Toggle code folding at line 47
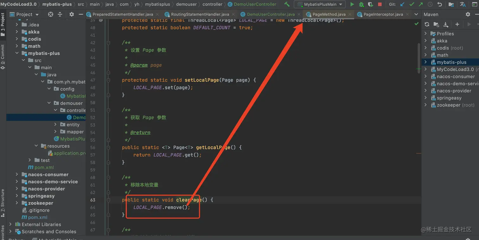 pyautogui.click(x=108, y=80)
